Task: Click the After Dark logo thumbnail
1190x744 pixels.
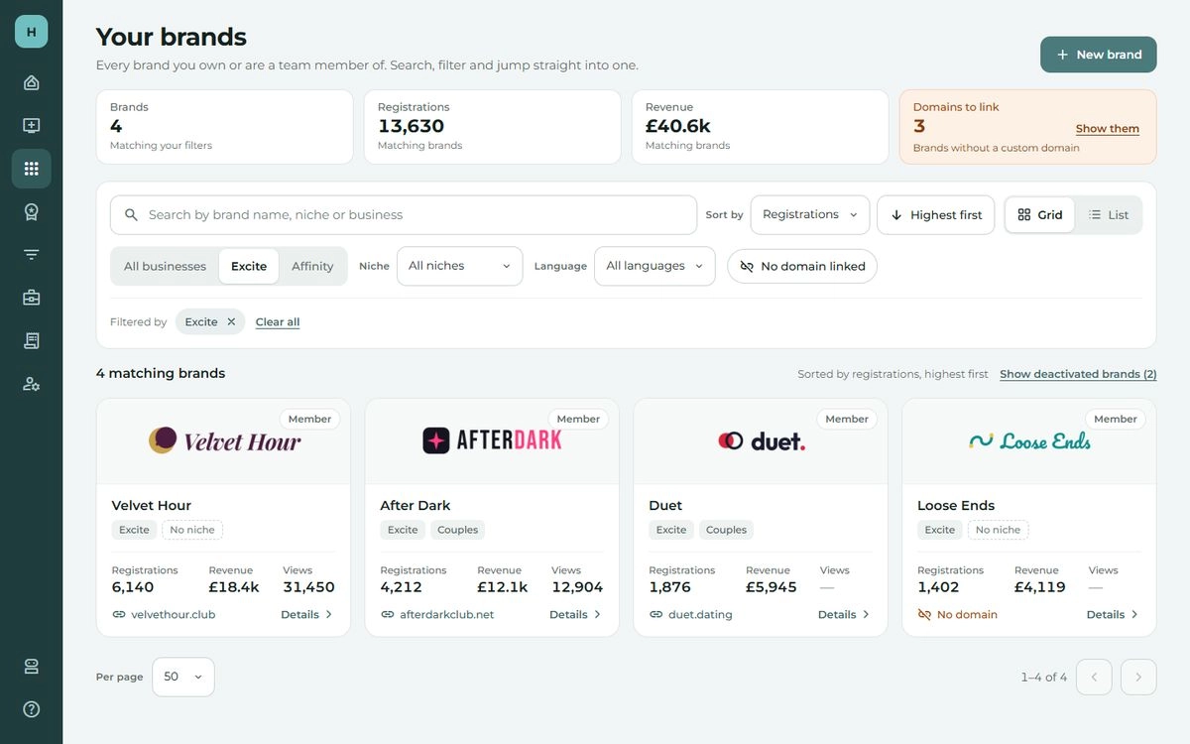Action: point(492,440)
